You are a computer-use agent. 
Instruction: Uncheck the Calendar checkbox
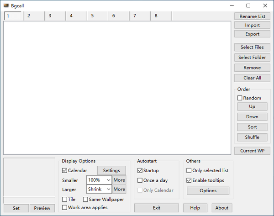65,171
